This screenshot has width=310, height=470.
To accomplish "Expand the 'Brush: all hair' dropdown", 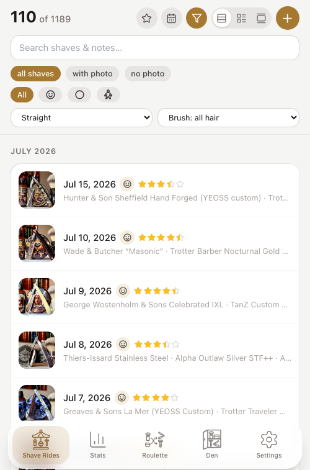I will (228, 118).
